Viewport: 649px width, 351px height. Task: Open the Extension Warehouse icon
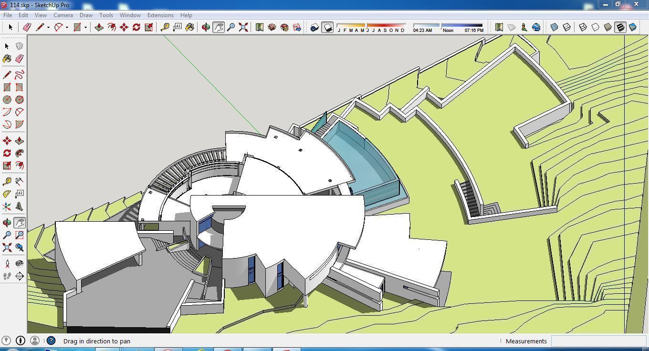(x=284, y=27)
